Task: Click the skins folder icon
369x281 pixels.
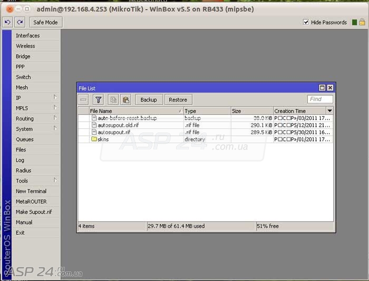Action: [94, 139]
